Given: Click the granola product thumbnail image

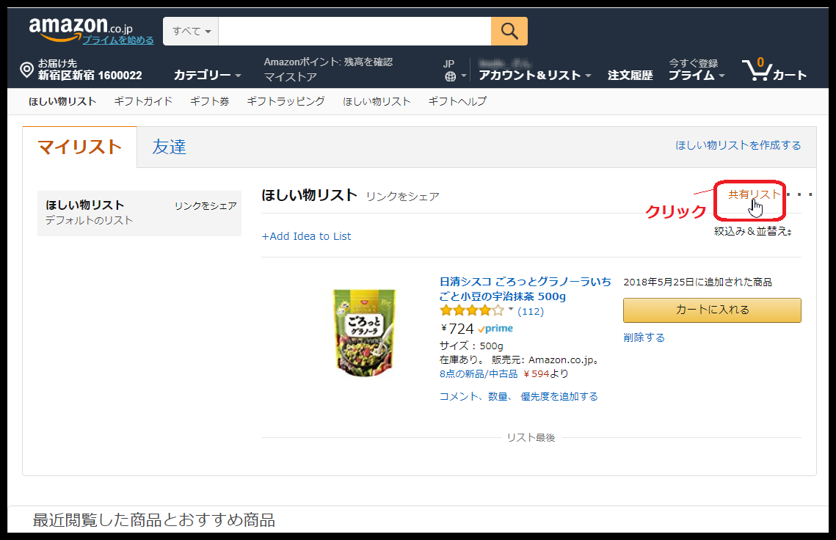Looking at the screenshot, I should click(364, 332).
